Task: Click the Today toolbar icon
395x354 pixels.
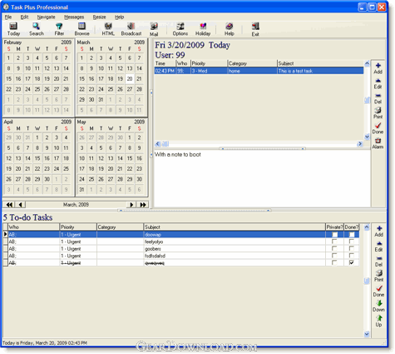Action: pyautogui.click(x=13, y=29)
